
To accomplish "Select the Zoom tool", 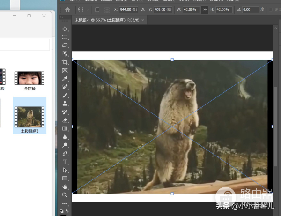I will 65,194.
